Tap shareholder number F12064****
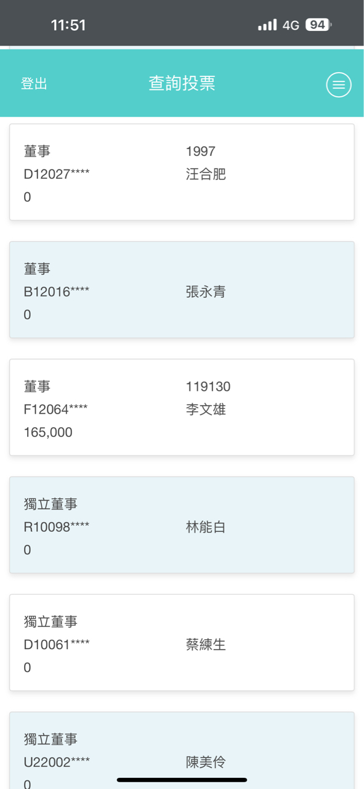This screenshot has height=789, width=364. point(56,409)
